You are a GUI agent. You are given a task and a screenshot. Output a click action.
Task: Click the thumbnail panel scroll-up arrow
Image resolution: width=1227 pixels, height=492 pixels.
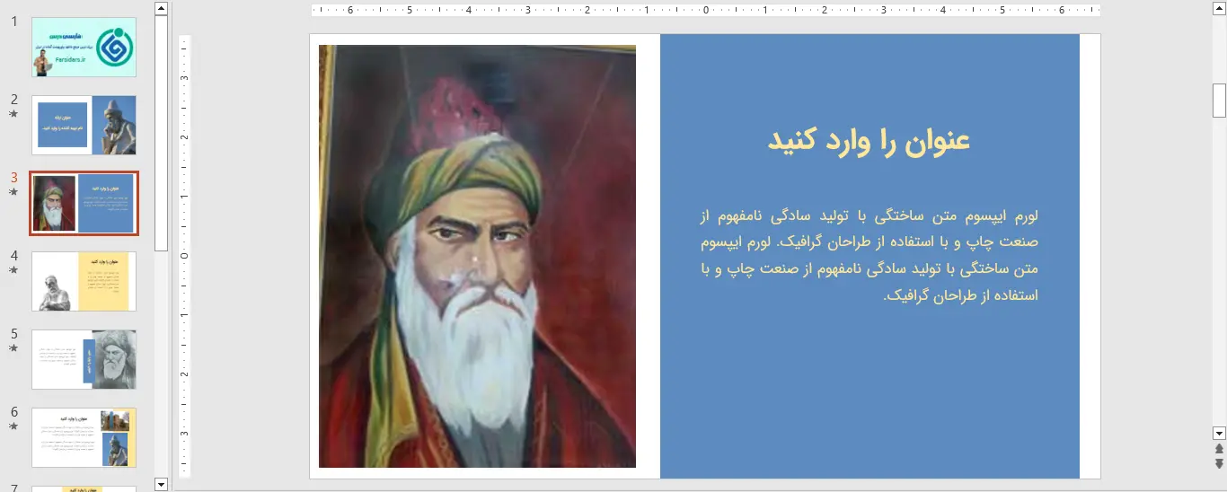point(161,9)
